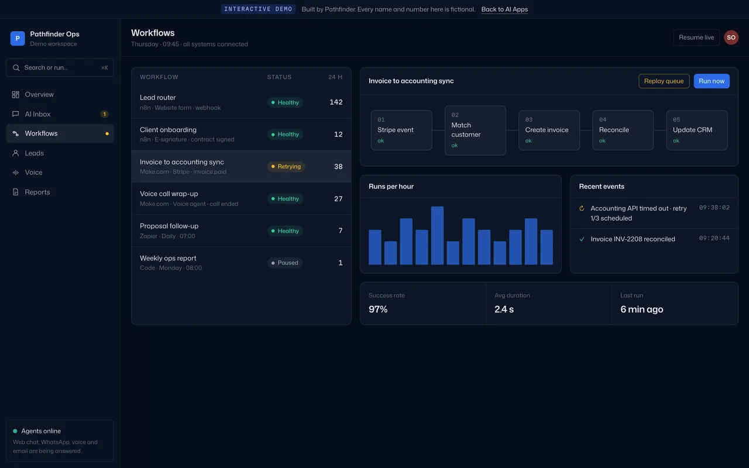Click the Leads person icon

(x=16, y=153)
